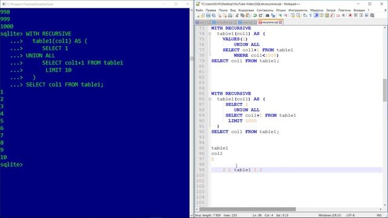
Task: Click the Redo toolbar icon
Action: (261, 15)
